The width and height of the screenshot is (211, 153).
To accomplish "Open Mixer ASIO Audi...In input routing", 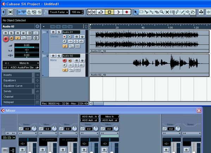I will pos(89,116).
